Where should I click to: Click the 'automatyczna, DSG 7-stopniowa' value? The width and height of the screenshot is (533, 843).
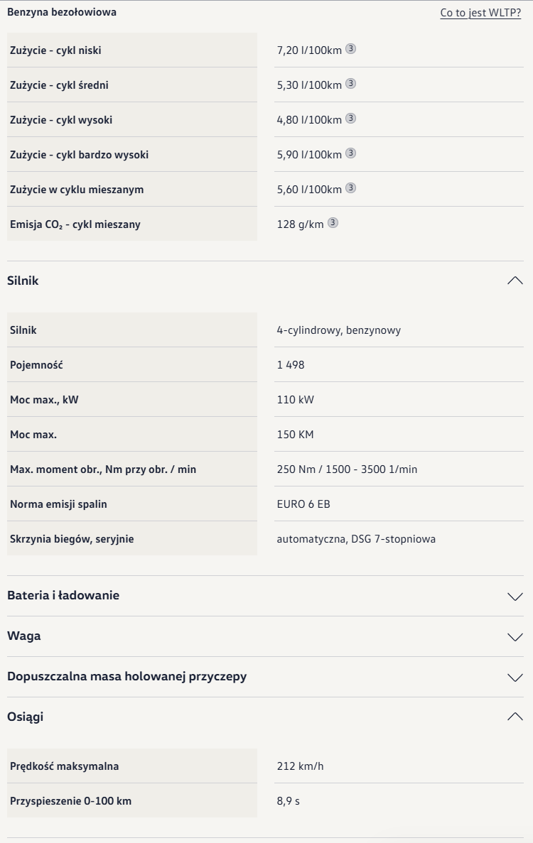(x=356, y=539)
